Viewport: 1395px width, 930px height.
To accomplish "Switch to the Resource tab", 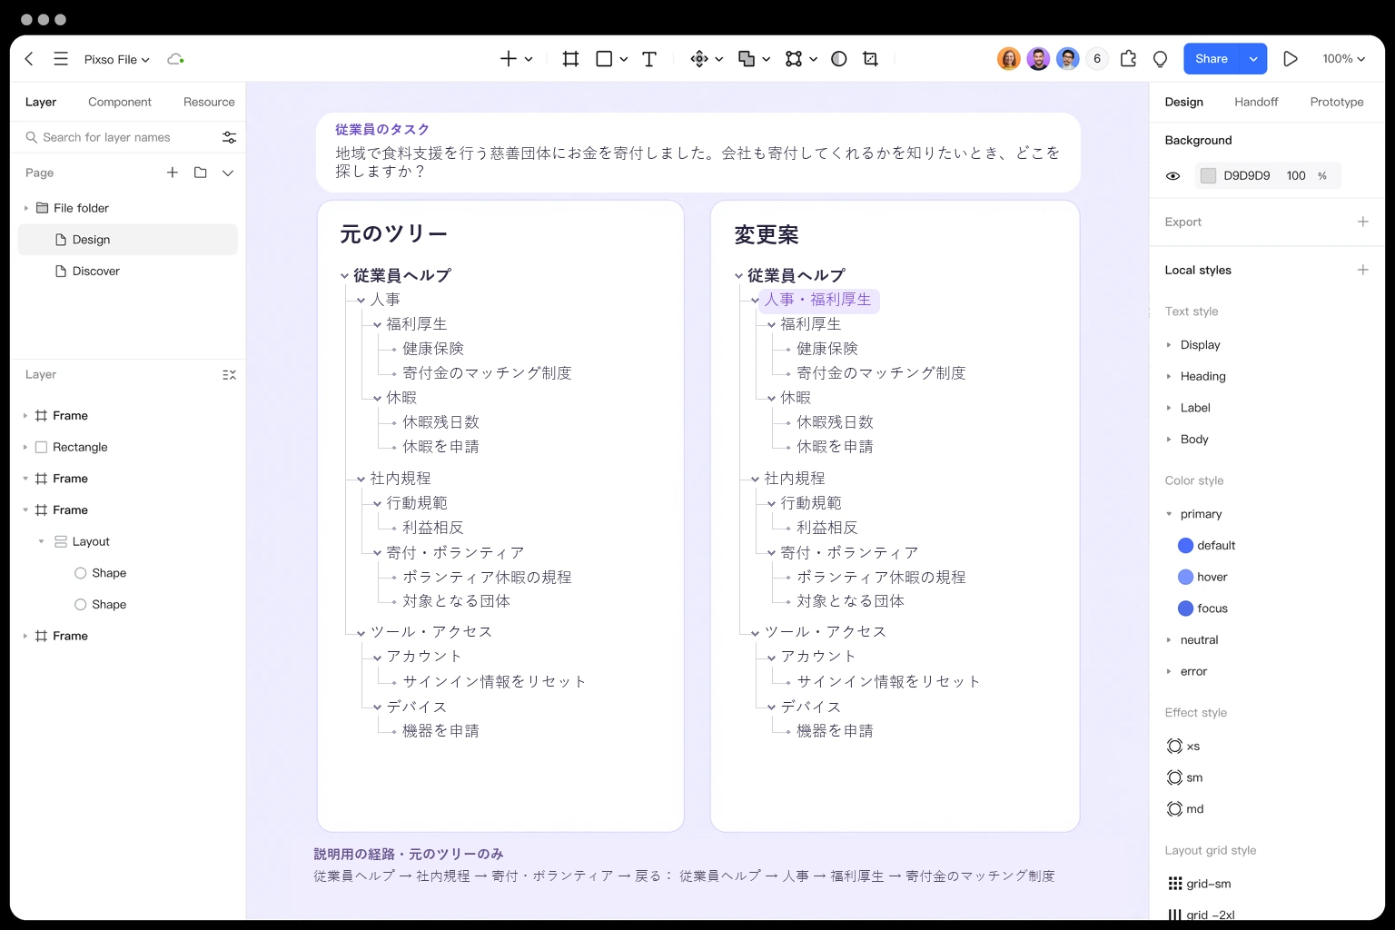I will [209, 102].
